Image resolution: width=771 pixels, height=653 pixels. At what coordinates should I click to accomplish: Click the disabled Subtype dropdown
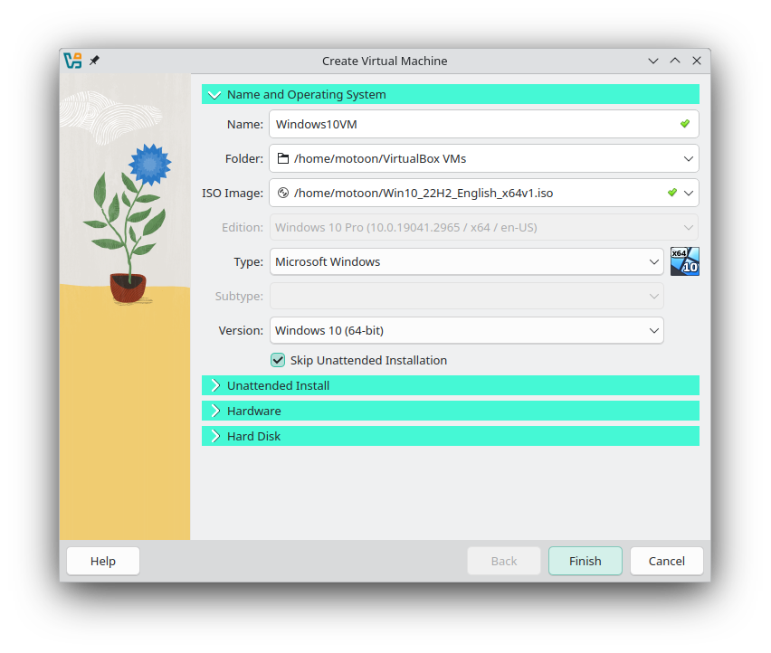point(467,297)
